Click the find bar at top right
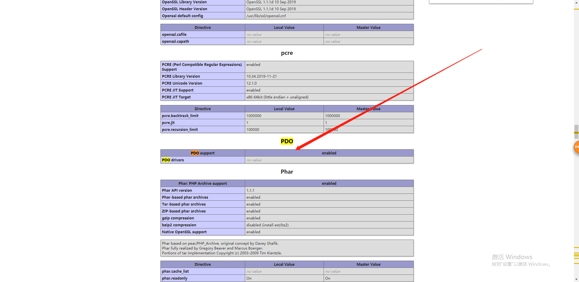The height and width of the screenshot is (282, 579). pyautogui.click(x=481, y=2)
